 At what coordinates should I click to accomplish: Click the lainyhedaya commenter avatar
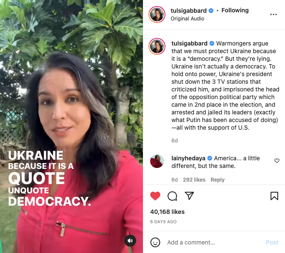click(157, 161)
